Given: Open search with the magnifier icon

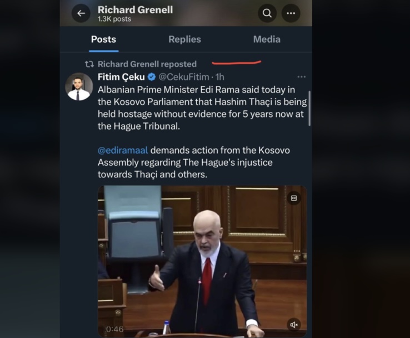Looking at the screenshot, I should click(267, 13).
